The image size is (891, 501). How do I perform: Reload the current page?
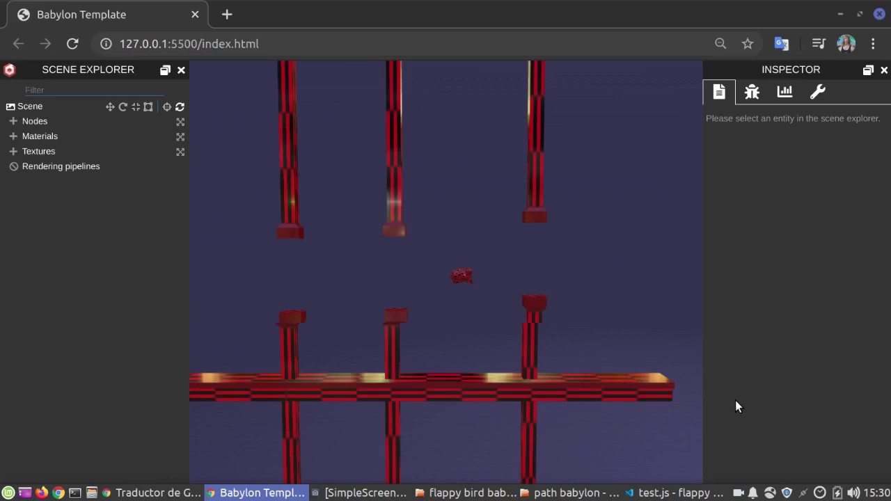(x=72, y=44)
